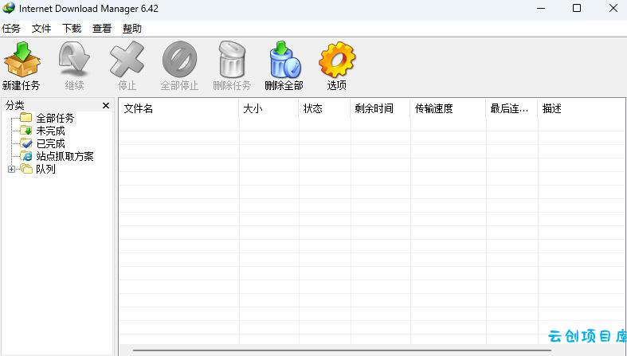Open the 任务 menu
This screenshot has width=627, height=356.
(x=11, y=29)
